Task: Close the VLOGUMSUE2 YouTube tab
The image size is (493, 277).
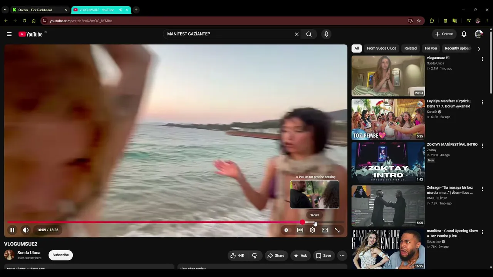Action: pyautogui.click(x=127, y=10)
